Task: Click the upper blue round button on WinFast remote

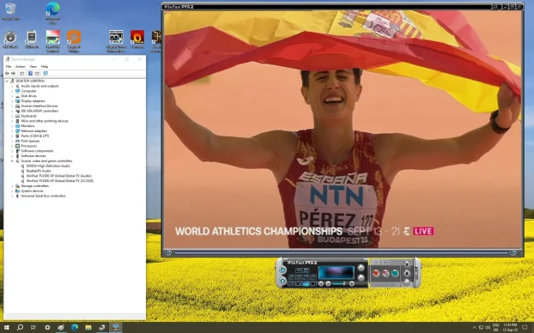Action: coord(282,269)
